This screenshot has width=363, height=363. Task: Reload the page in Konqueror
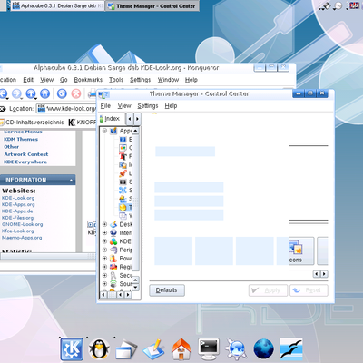(x=62, y=93)
